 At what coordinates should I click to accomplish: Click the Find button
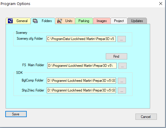116,56
